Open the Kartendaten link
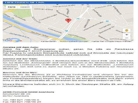The height and width of the screenshot is (103, 138). (x=49, y=41)
